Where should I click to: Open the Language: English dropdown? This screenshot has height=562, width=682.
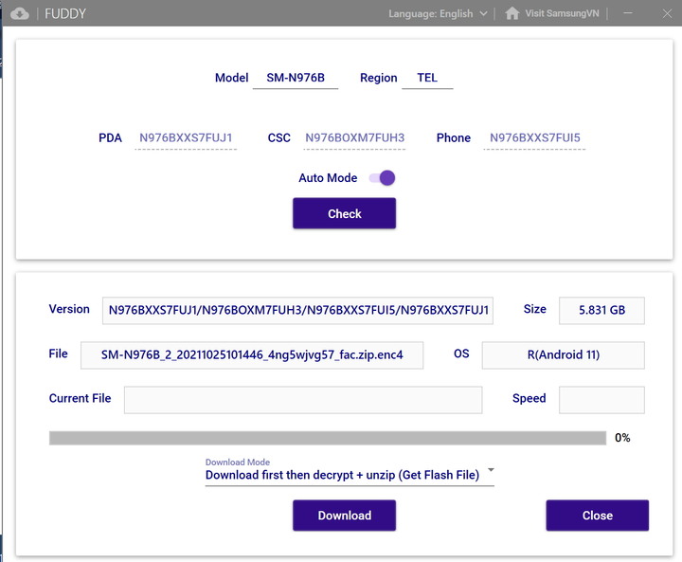pyautogui.click(x=438, y=13)
